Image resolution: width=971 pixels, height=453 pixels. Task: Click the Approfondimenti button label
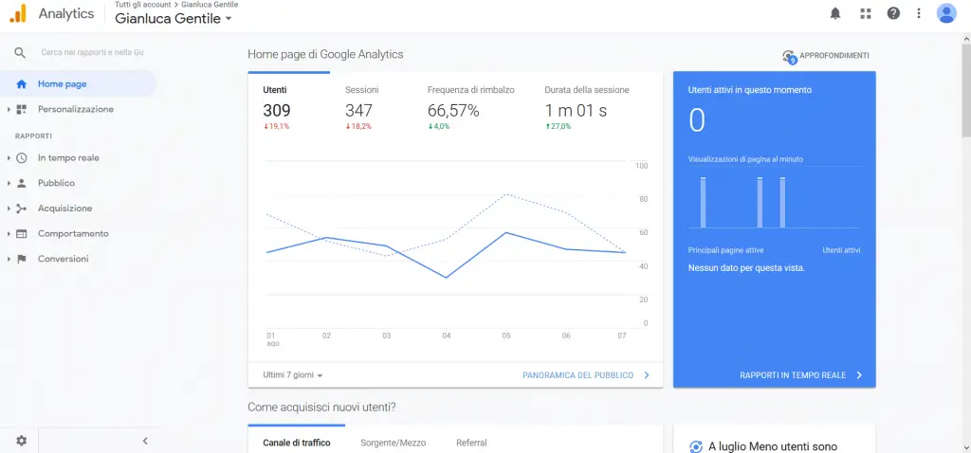834,56
